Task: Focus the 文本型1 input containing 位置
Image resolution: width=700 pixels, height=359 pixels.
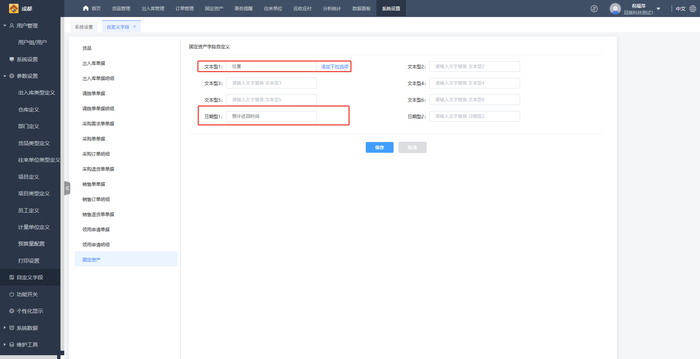Action: tap(271, 67)
